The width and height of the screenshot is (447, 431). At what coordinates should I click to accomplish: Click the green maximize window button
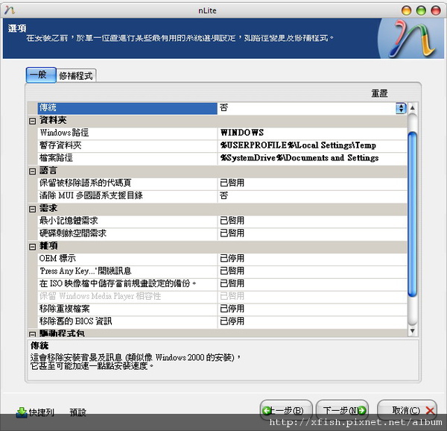tap(421, 10)
